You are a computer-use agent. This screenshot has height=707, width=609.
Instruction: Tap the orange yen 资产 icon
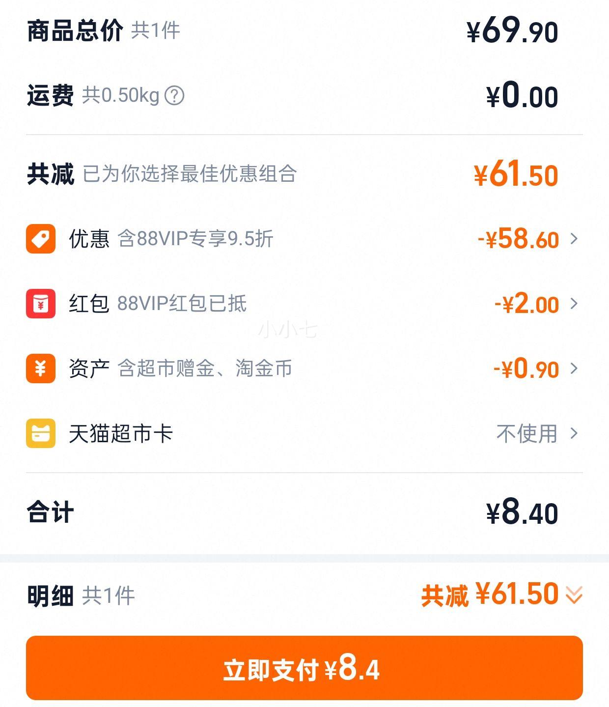pyautogui.click(x=41, y=368)
